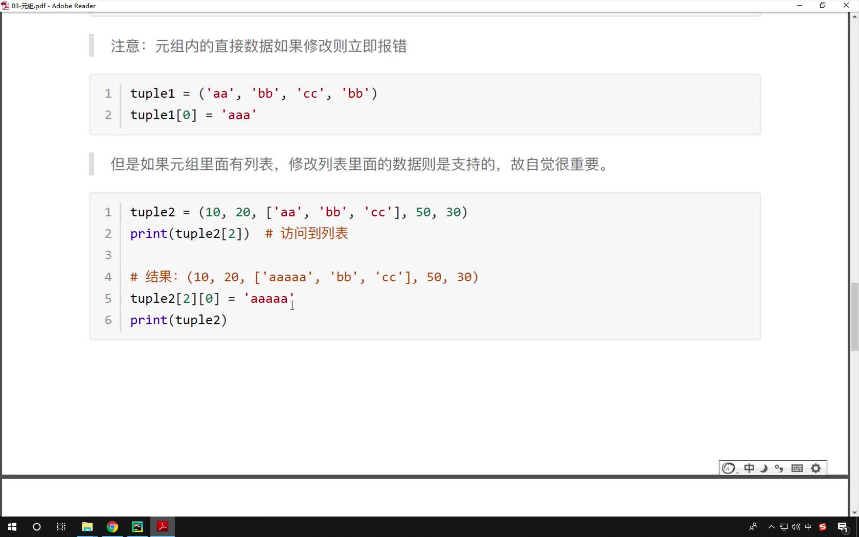Screen dimensions: 859x537
Task: Click the tray language indicator 中
Action: click(x=808, y=527)
